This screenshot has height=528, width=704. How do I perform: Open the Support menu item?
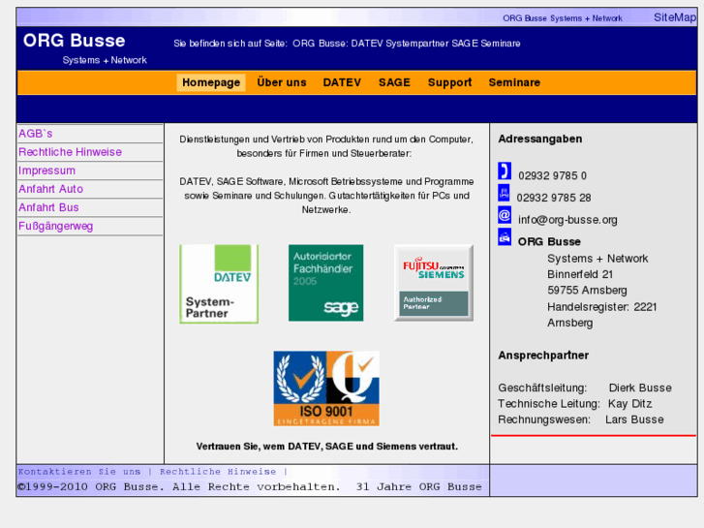click(450, 82)
